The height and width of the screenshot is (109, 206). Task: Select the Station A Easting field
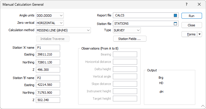point(48,54)
